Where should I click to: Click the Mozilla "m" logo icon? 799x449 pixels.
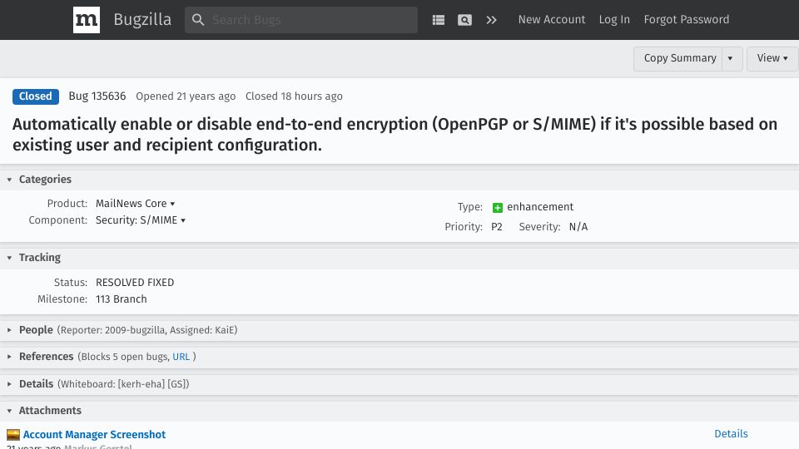pyautogui.click(x=86, y=20)
